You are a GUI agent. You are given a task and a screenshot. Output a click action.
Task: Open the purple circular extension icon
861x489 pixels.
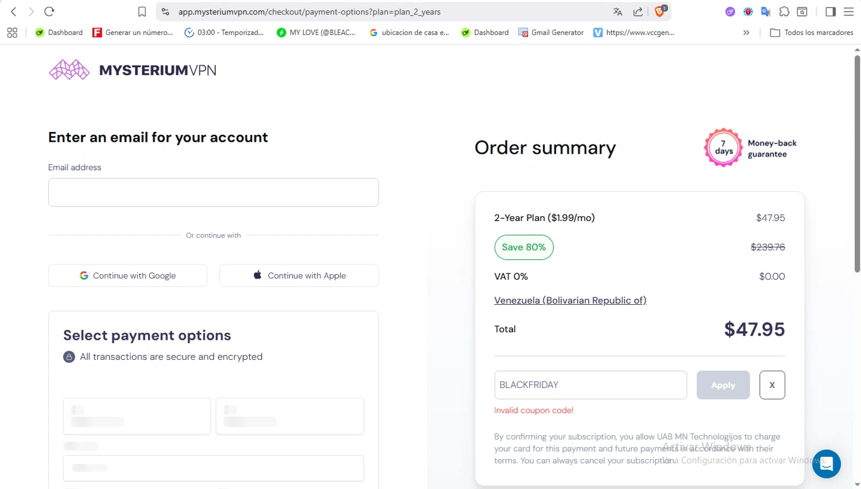pyautogui.click(x=730, y=11)
